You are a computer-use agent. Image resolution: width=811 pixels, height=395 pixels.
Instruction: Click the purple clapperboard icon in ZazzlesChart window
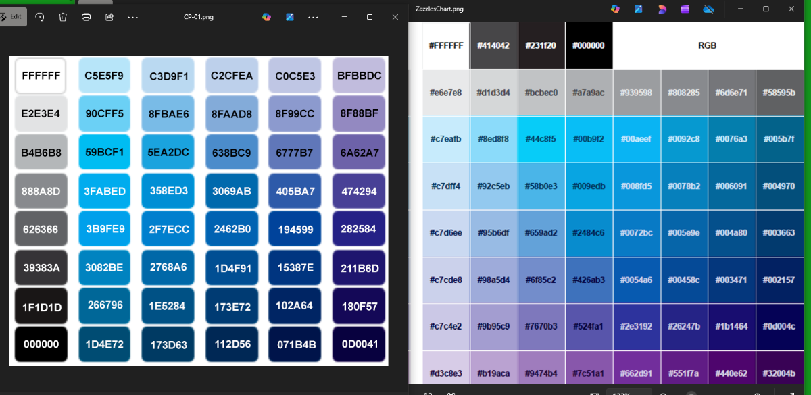pyautogui.click(x=685, y=9)
